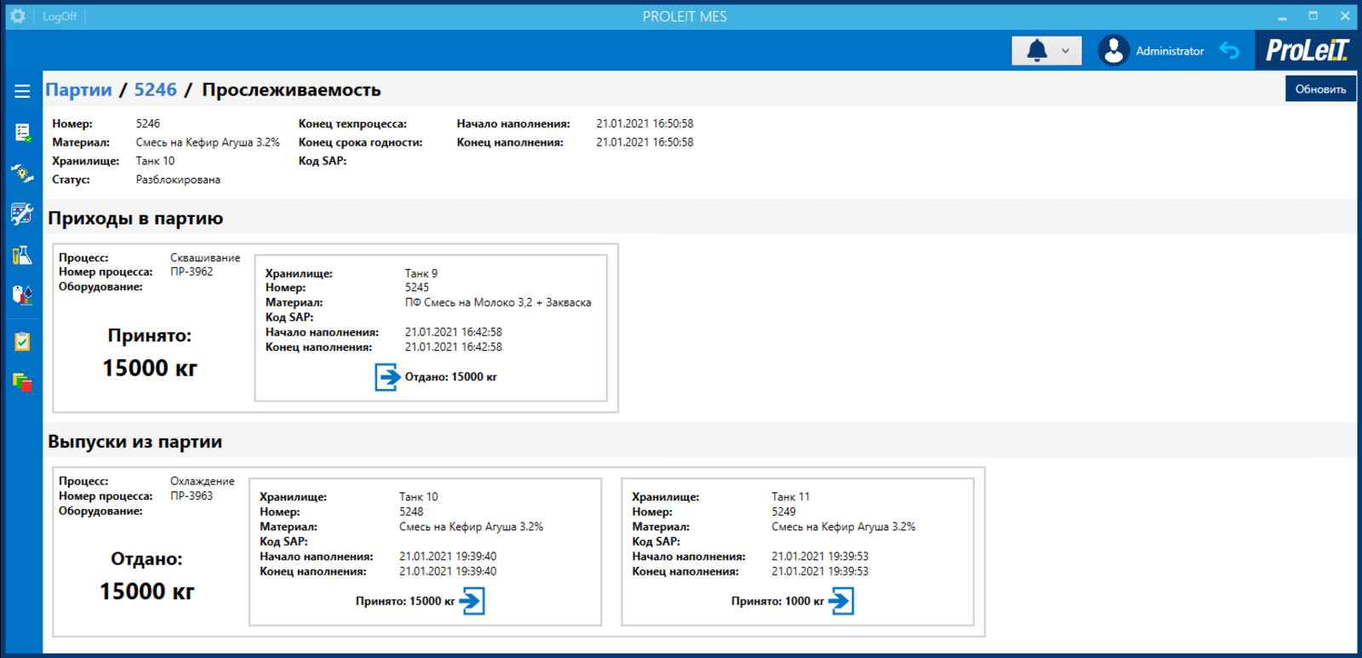Image resolution: width=1362 pixels, height=658 pixels.
Task: Click material ПФ Смесь на Молоко 3,2 + Закваска
Action: pyautogui.click(x=498, y=302)
